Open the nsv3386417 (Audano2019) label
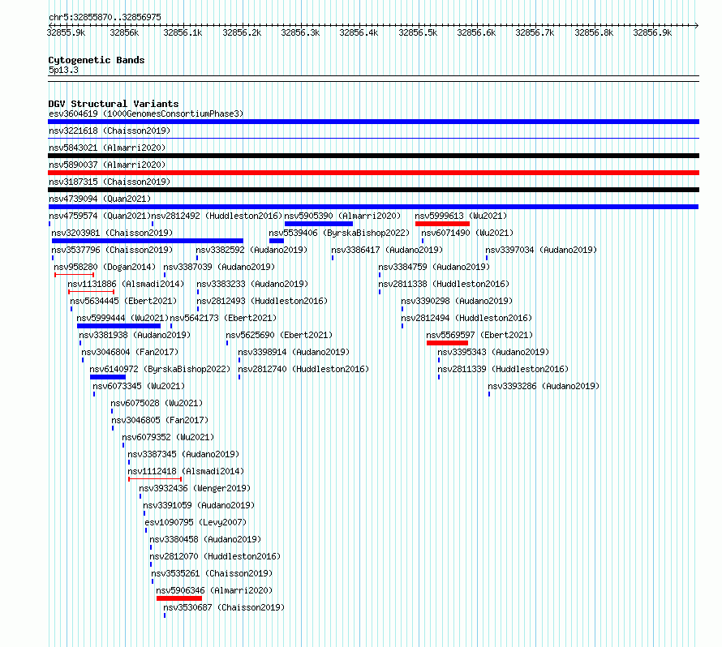Viewport: 722px width, 647px height. 387,250
